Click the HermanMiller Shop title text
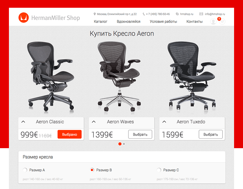The image size is (243, 189). point(56,18)
